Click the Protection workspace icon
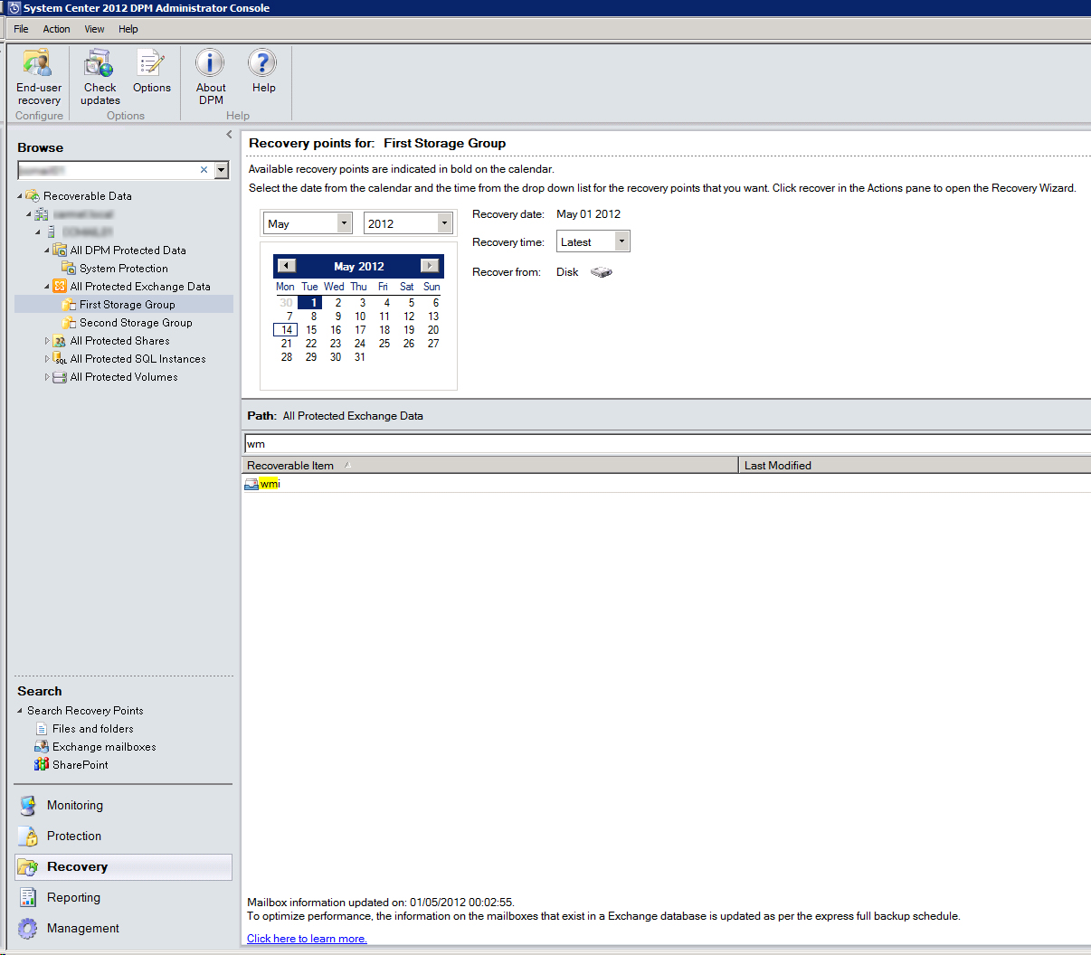The height and width of the screenshot is (955, 1091). 29,836
